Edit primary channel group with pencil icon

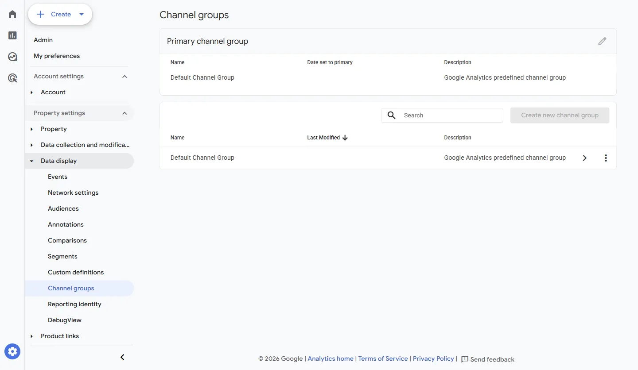pos(602,41)
